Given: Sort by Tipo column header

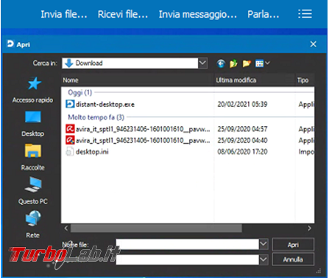Looking at the screenshot, I should click(x=305, y=80).
